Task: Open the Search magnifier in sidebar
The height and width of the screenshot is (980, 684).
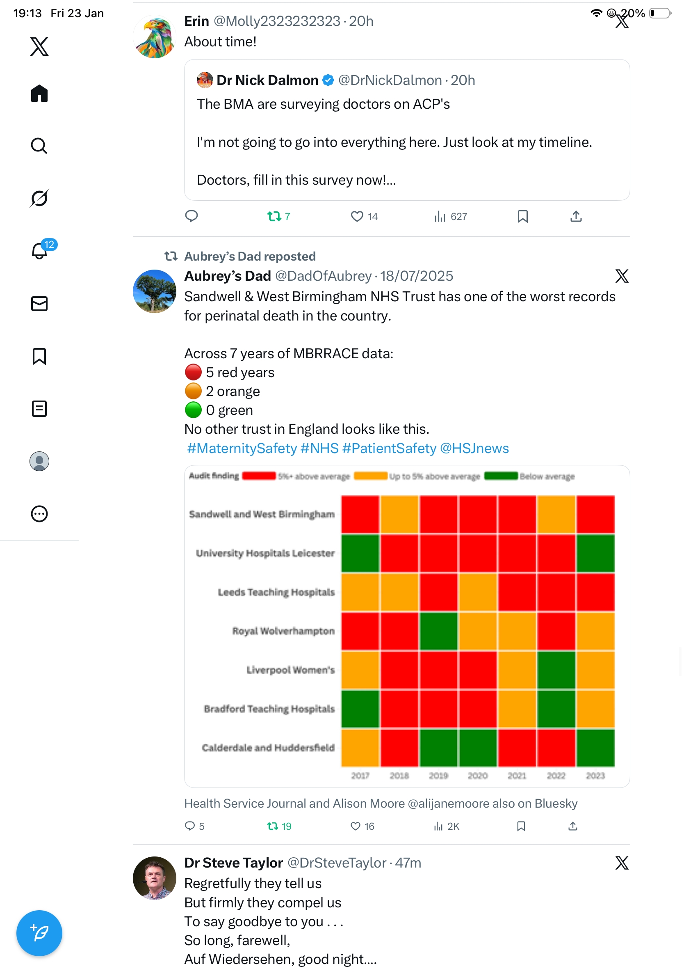Action: click(39, 146)
